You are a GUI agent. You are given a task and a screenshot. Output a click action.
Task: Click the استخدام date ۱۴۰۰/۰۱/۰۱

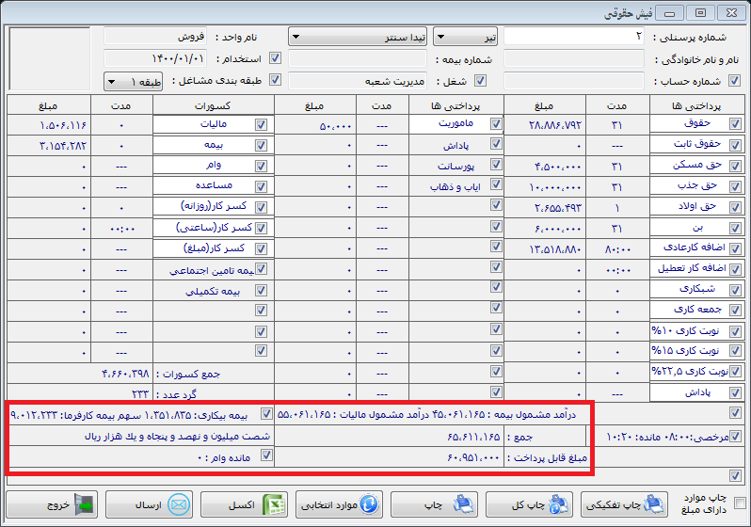(x=178, y=59)
